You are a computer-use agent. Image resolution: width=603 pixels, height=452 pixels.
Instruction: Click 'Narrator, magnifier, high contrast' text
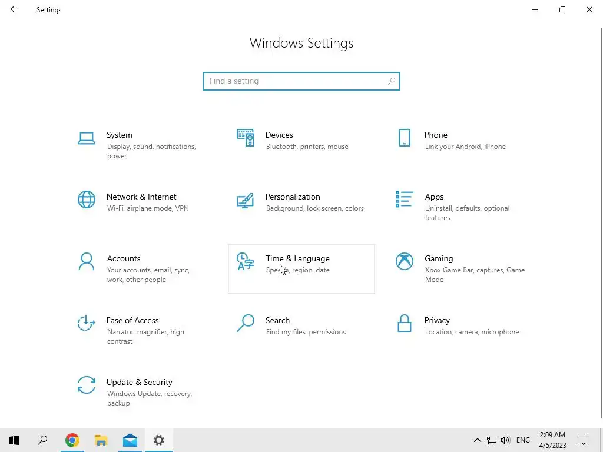click(x=145, y=336)
